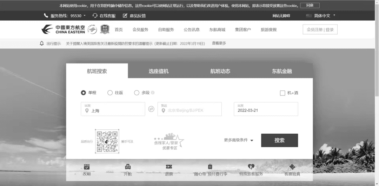Click the China Eastern logo
Viewport: 379px width, 186px height.
click(x=63, y=29)
